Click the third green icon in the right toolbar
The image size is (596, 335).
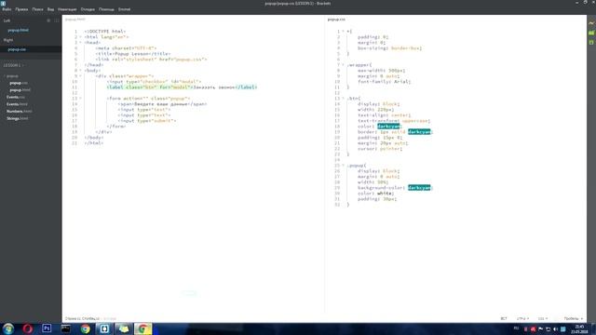591,42
